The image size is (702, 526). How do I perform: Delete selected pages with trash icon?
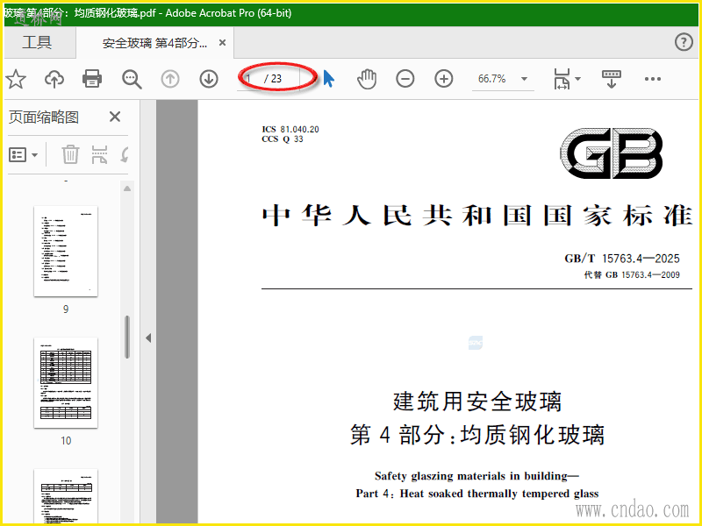pyautogui.click(x=70, y=155)
